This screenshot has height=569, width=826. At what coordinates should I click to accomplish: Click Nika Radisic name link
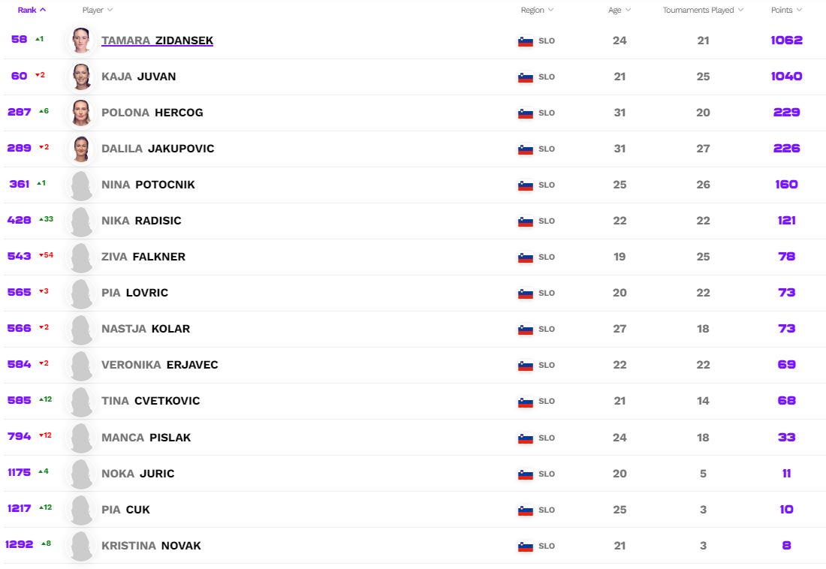tap(141, 221)
